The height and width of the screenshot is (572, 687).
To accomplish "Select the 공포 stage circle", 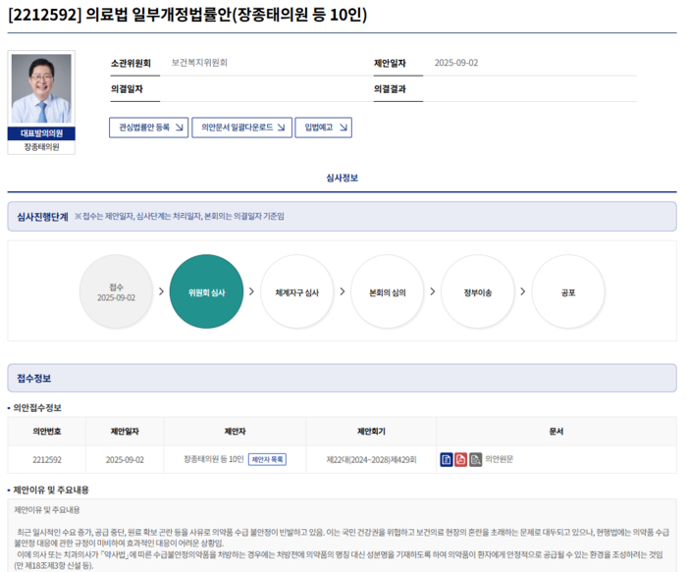I will (568, 292).
